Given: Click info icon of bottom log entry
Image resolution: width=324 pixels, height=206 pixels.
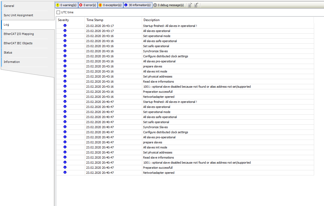Looking at the screenshot, I should [65, 172].
